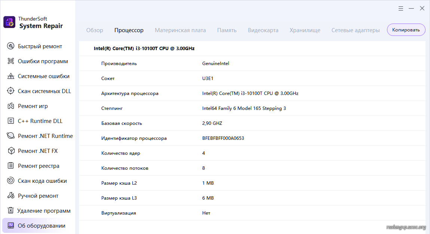Open the hamburger menu in title bar
430x234 pixels.
coord(400,8)
